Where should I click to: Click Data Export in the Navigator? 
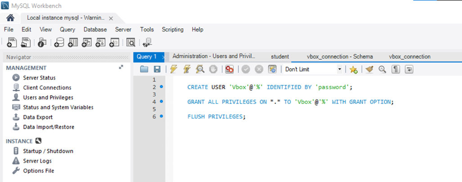pyautogui.click(x=38, y=117)
